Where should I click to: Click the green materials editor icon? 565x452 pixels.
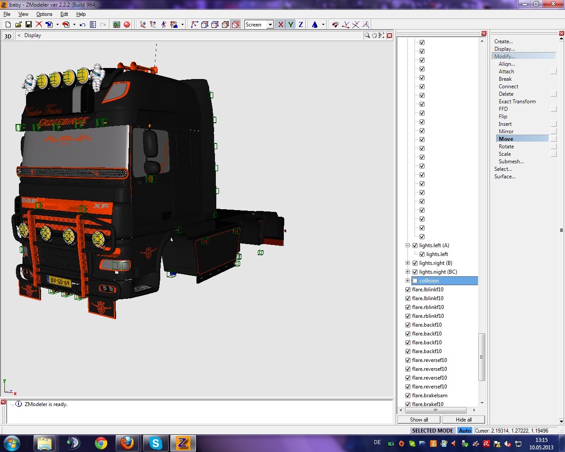click(117, 25)
